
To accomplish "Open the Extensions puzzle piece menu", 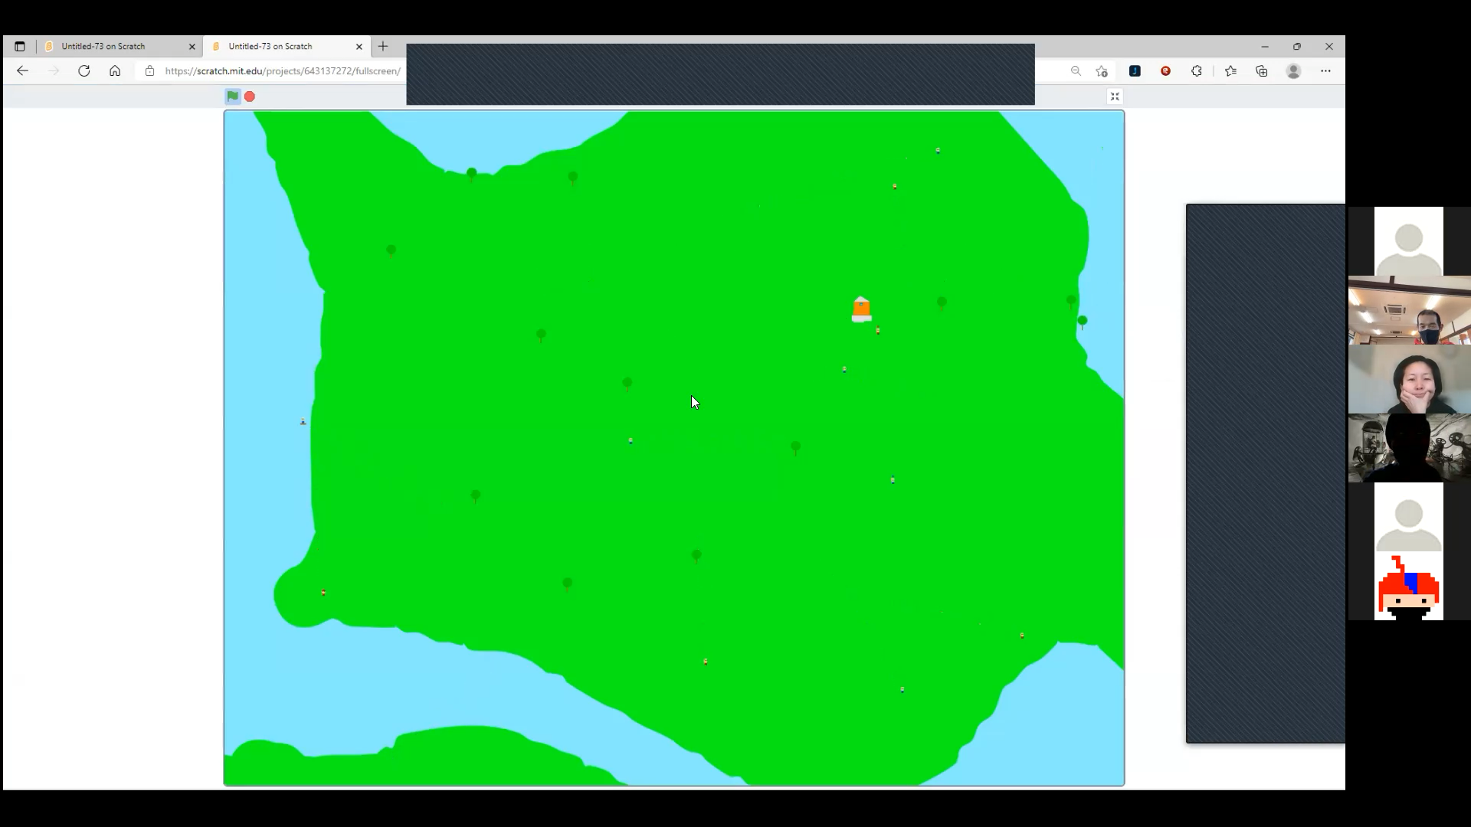I will (x=1197, y=70).
